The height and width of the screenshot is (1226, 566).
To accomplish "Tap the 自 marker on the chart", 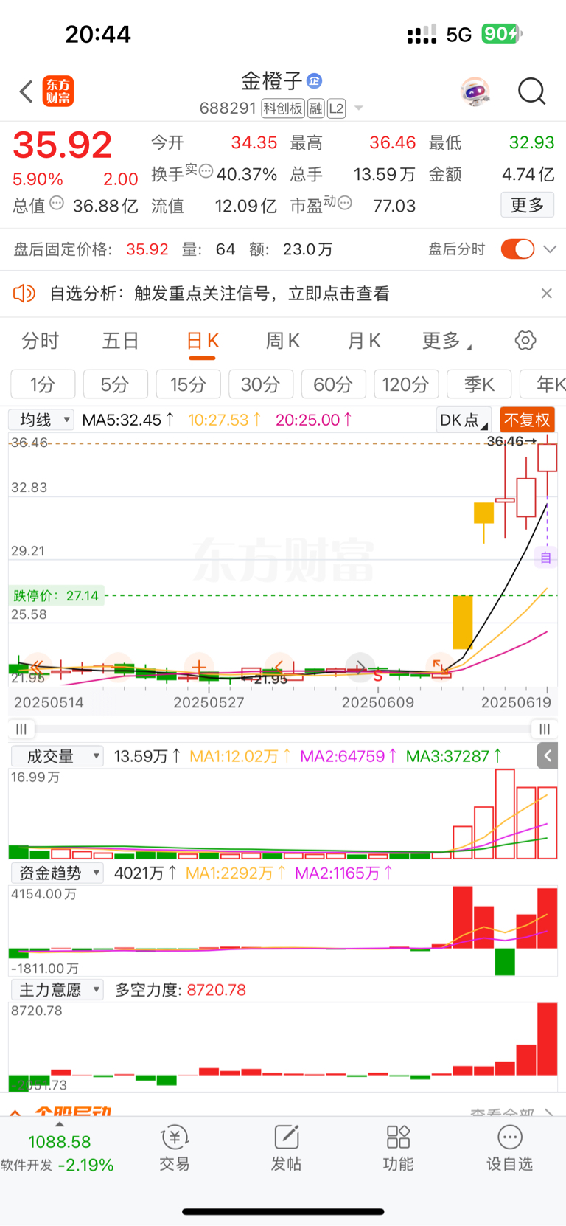I will tap(546, 558).
